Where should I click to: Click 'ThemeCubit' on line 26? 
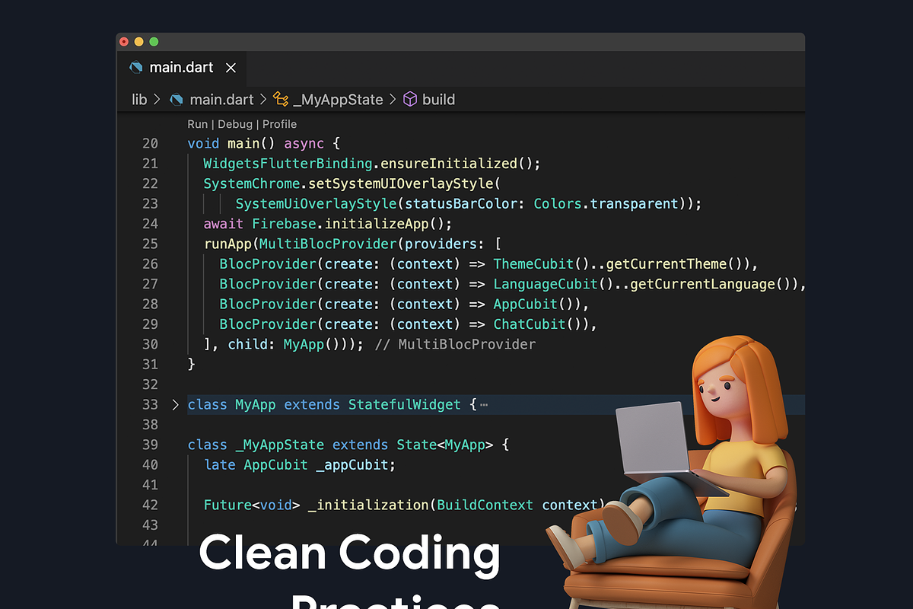tap(533, 263)
